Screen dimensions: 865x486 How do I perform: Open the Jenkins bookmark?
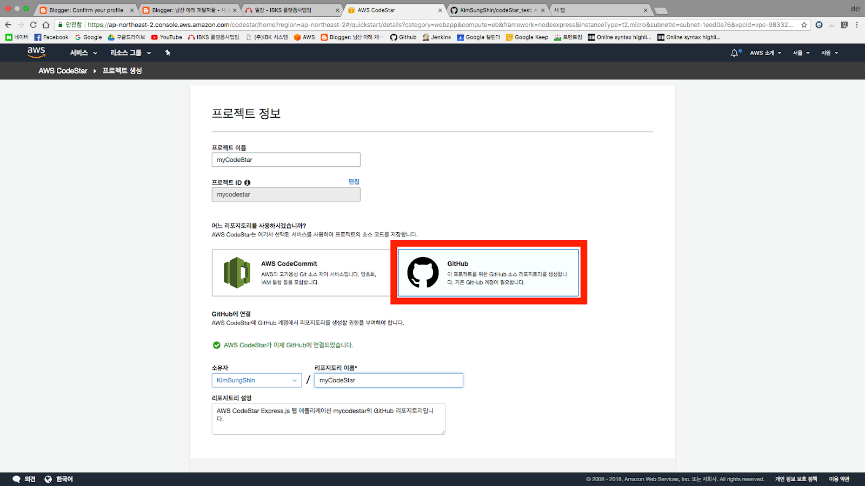[437, 37]
